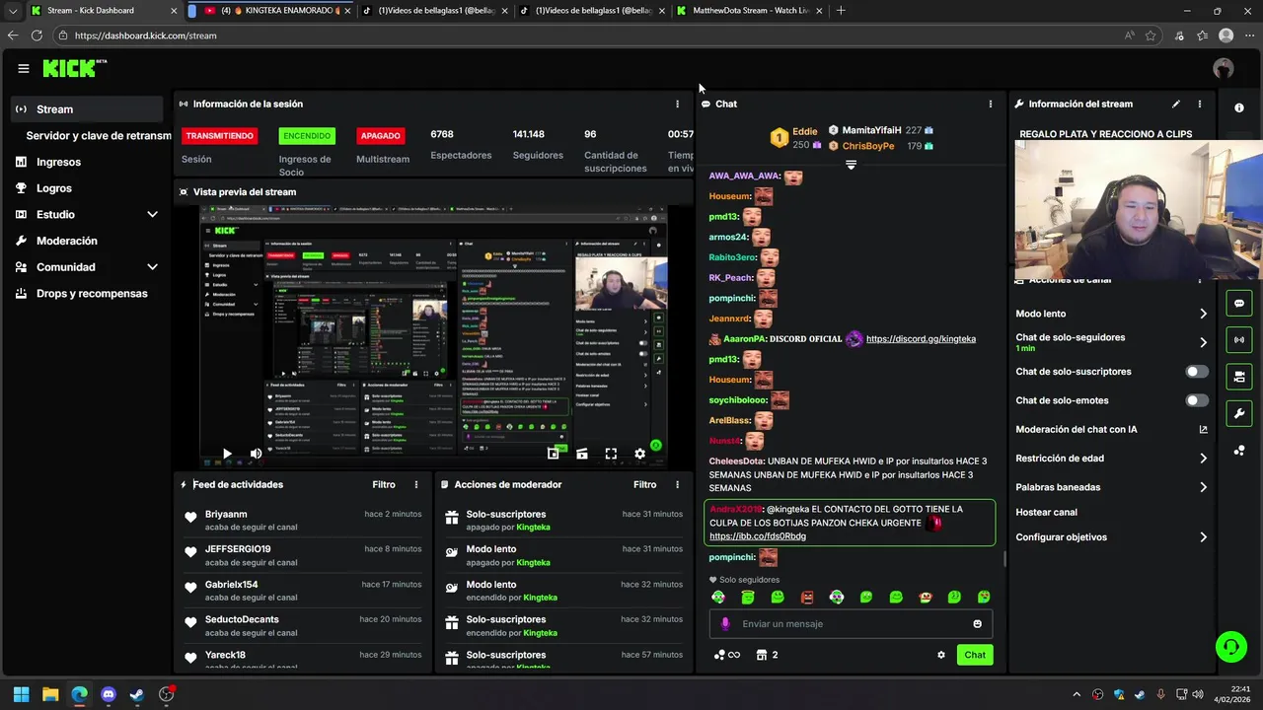Click the ENCENDIDO Ingresos de Socio badge
The width and height of the screenshot is (1263, 710).
[x=306, y=136]
